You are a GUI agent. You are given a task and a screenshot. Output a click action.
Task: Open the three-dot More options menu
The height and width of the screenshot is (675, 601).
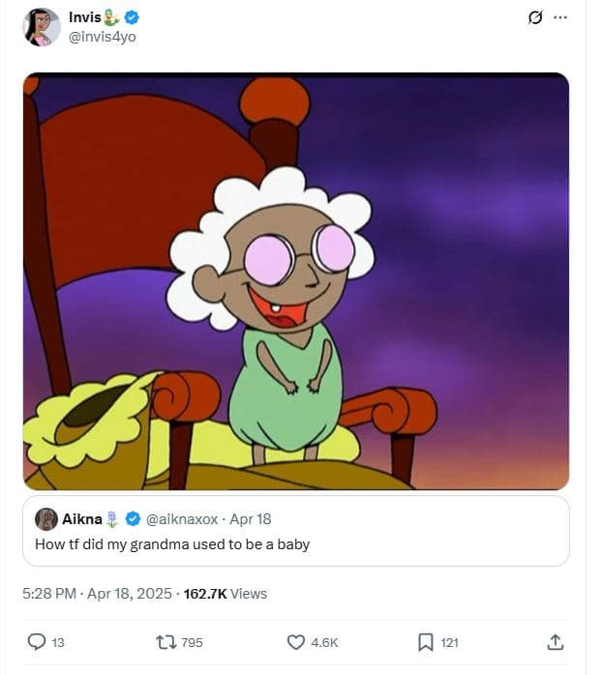coord(559,18)
